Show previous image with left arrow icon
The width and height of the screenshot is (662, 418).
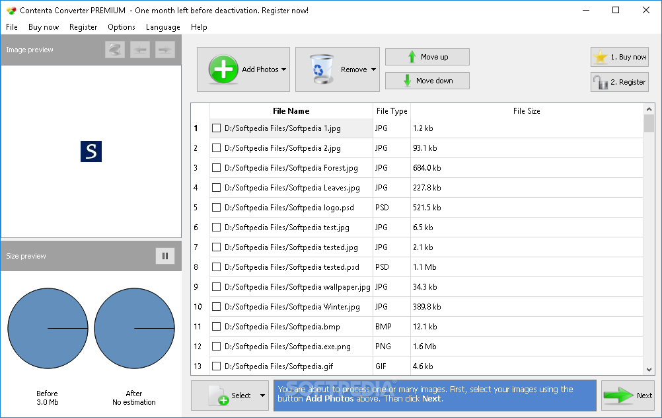pos(140,50)
